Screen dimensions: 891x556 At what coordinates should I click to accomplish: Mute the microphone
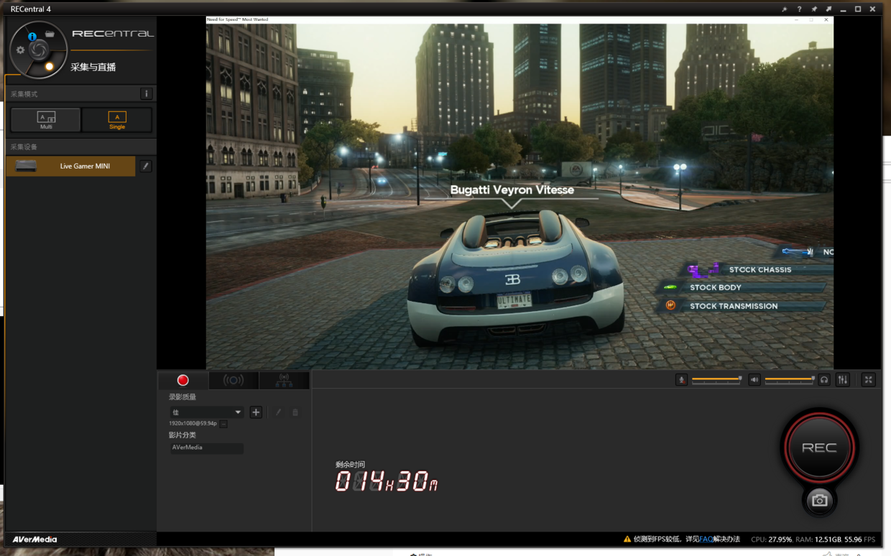pyautogui.click(x=681, y=379)
